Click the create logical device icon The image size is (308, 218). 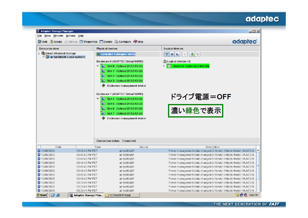(192, 54)
